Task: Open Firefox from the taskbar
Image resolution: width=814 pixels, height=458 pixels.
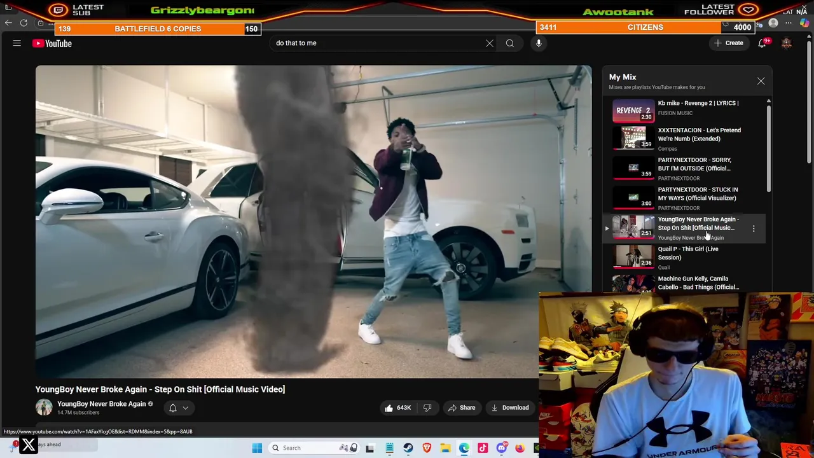Action: point(520,448)
